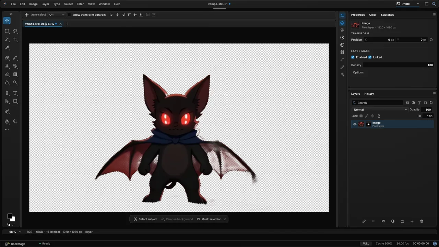Pick the Gradient tool
Screen dimensions: 439x247
pyautogui.click(x=15, y=74)
